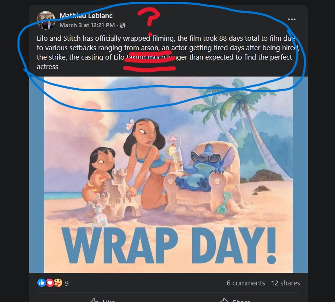Open the WRAP DAY post image
The height and width of the screenshot is (302, 335).
[x=168, y=175]
